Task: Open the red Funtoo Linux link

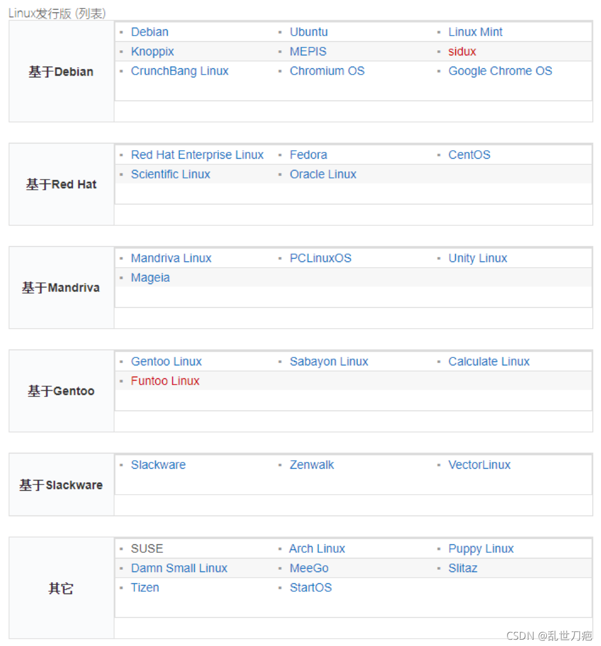Action: tap(165, 381)
